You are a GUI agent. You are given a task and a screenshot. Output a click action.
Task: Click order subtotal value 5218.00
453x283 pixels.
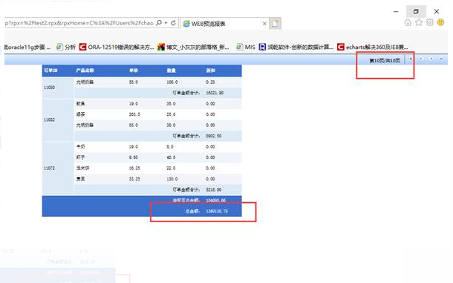pos(214,189)
